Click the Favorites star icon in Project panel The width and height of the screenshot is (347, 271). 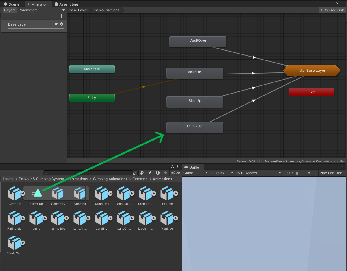click(x=165, y=173)
